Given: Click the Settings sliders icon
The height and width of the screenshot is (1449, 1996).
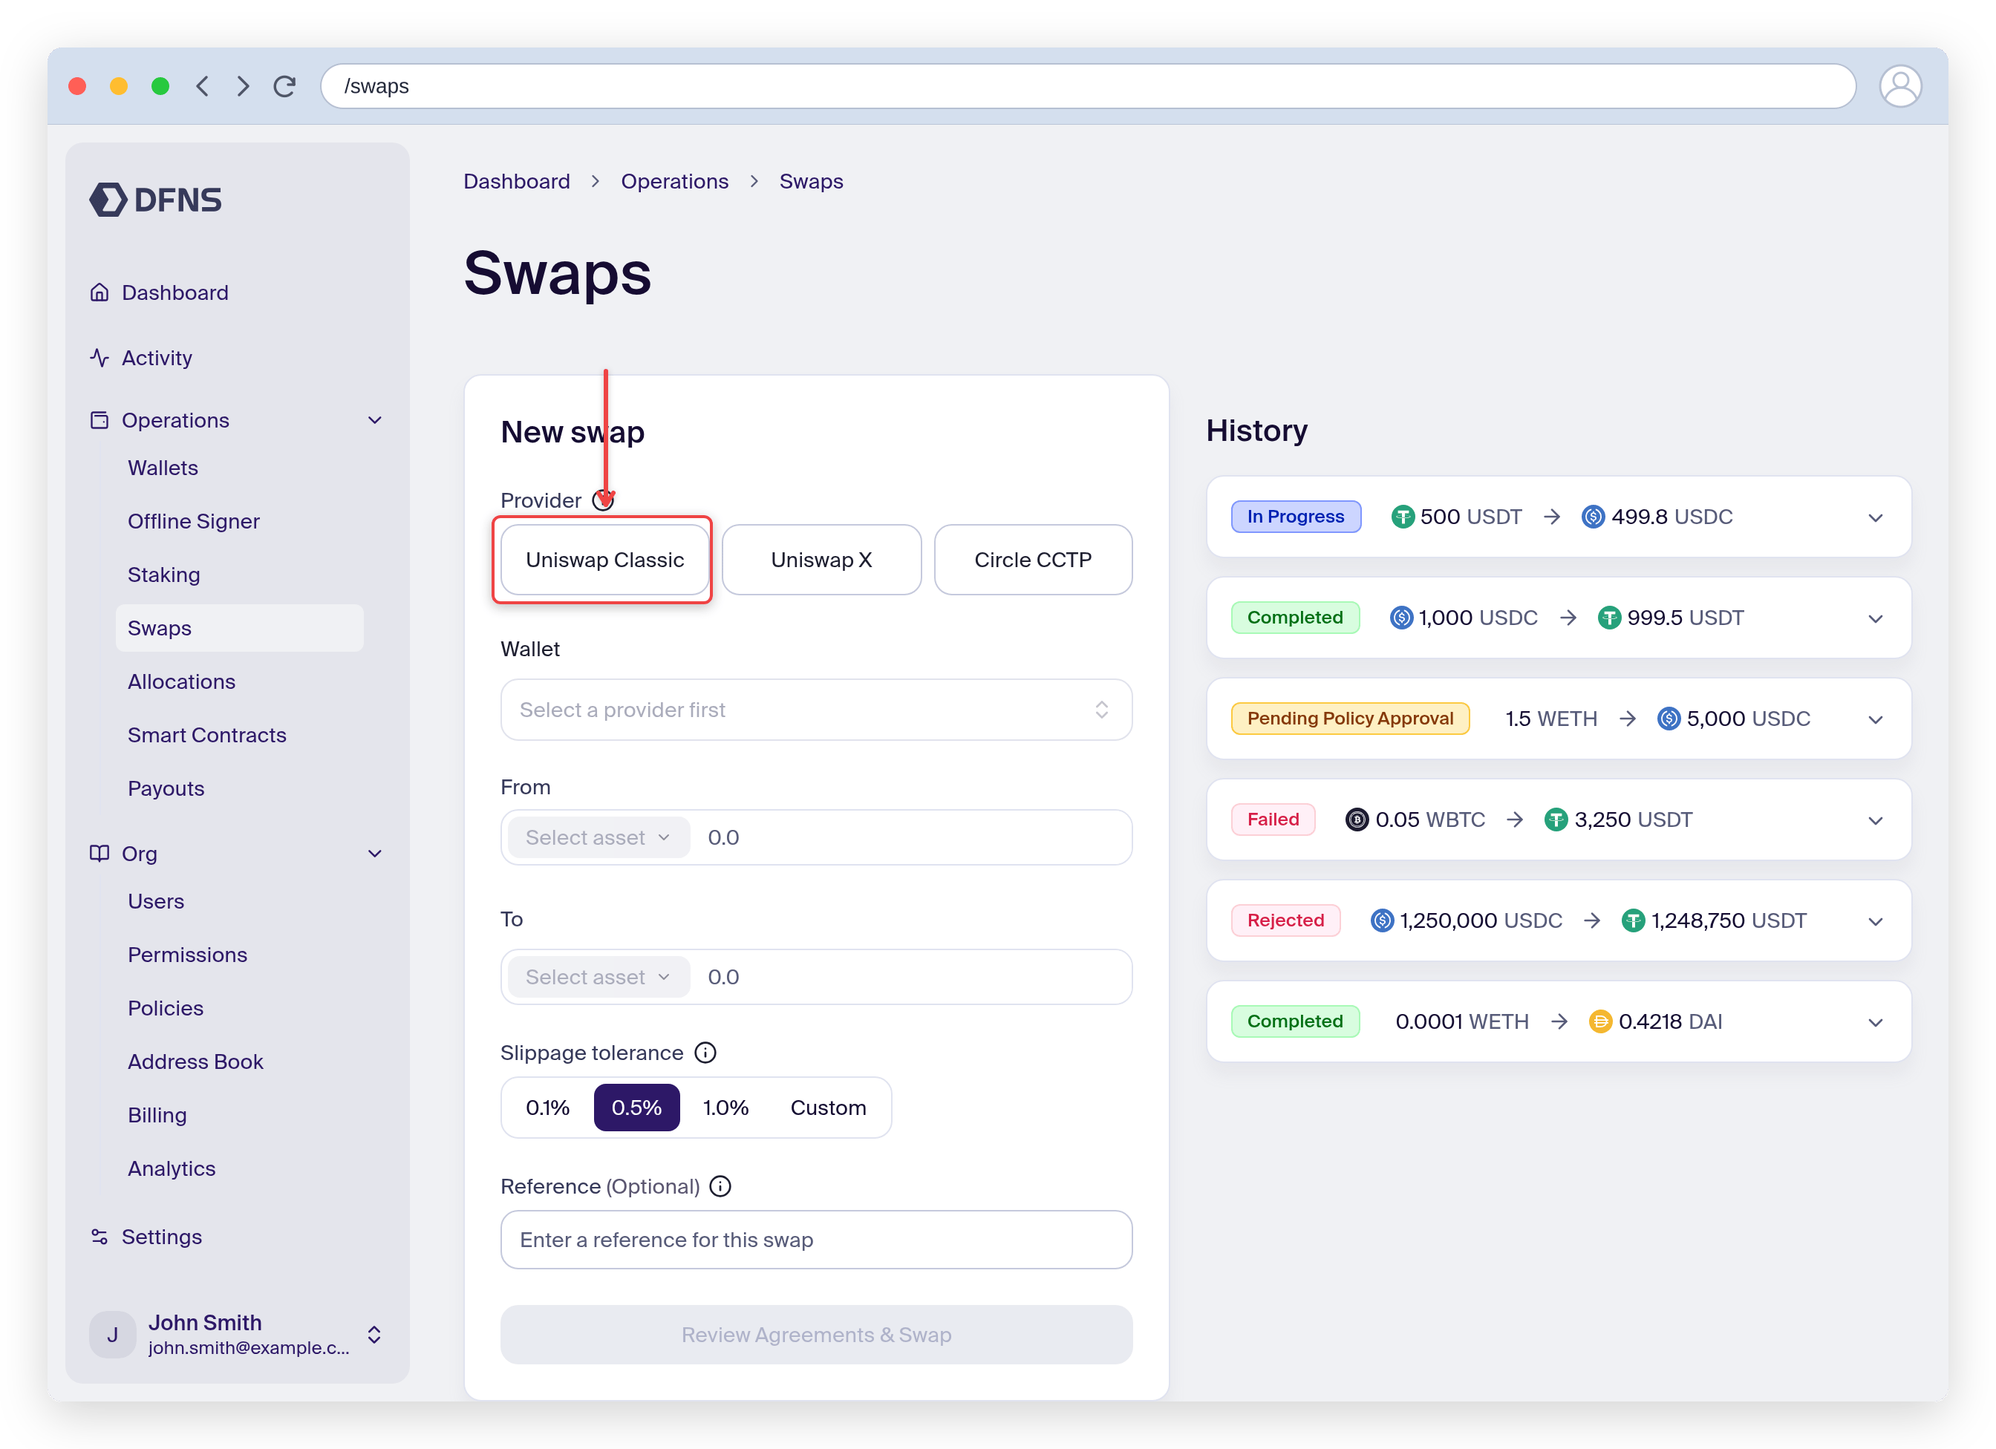Looking at the screenshot, I should [100, 1237].
